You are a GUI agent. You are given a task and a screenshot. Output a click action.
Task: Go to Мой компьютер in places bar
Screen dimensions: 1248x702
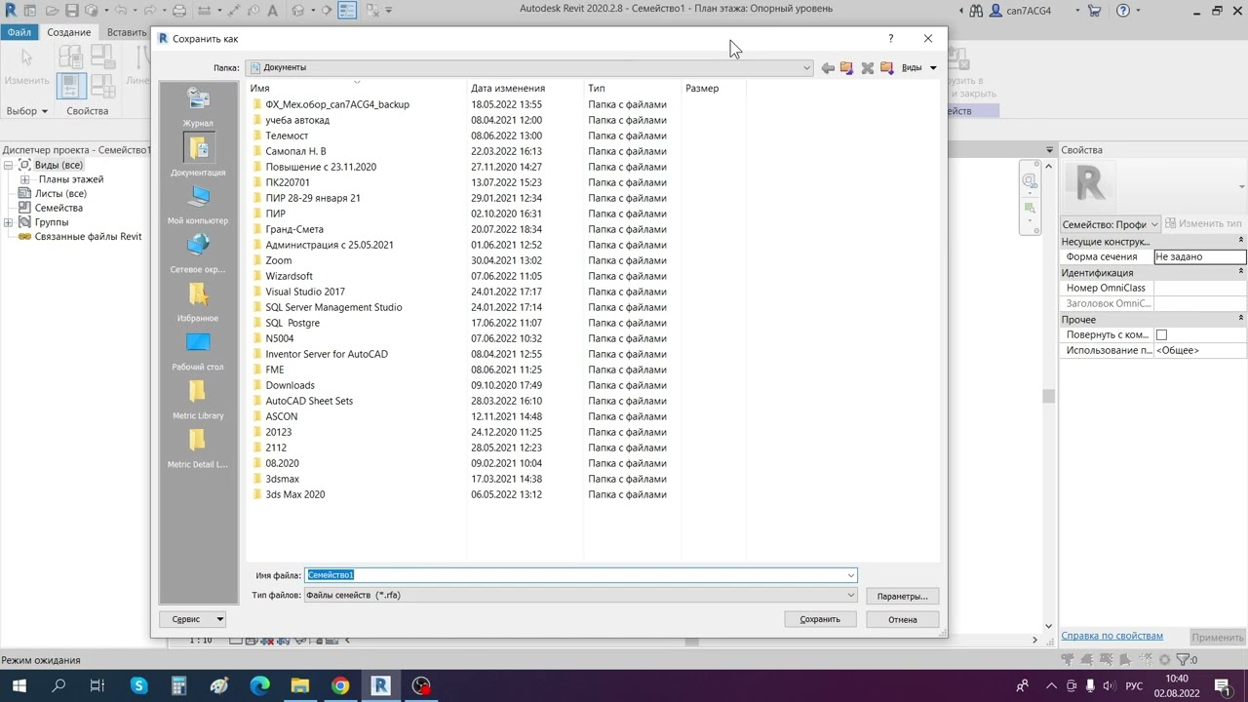tap(198, 205)
